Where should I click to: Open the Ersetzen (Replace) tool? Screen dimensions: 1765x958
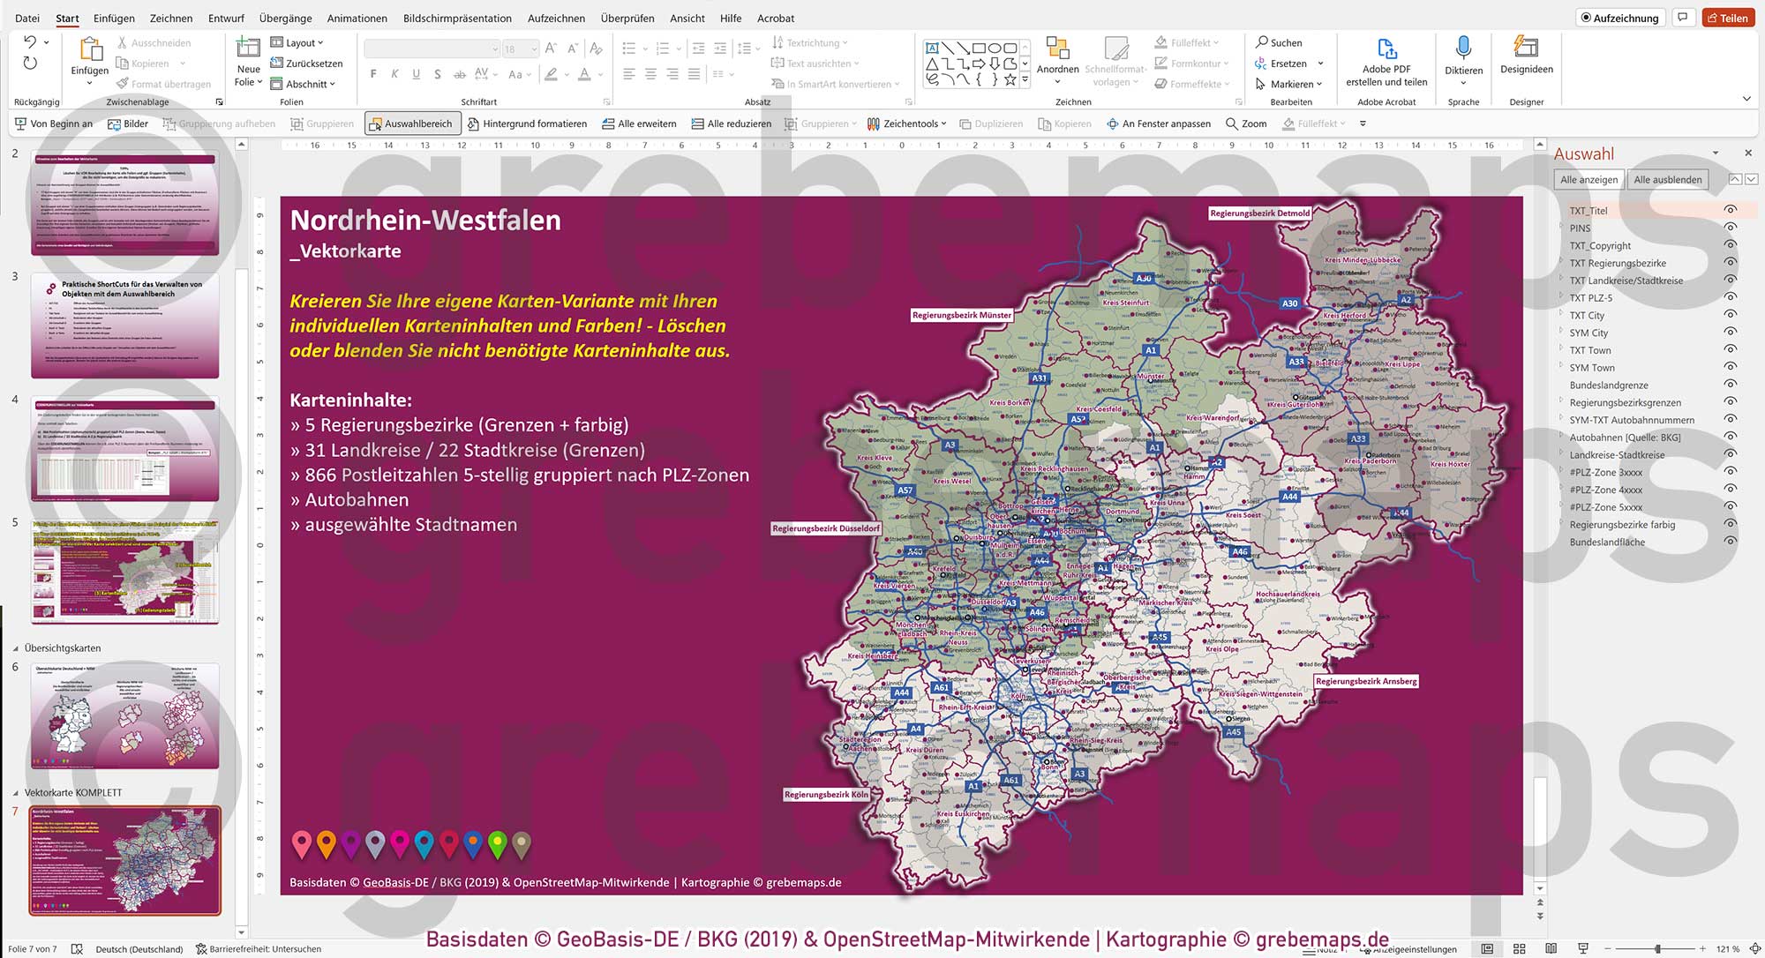(1289, 63)
